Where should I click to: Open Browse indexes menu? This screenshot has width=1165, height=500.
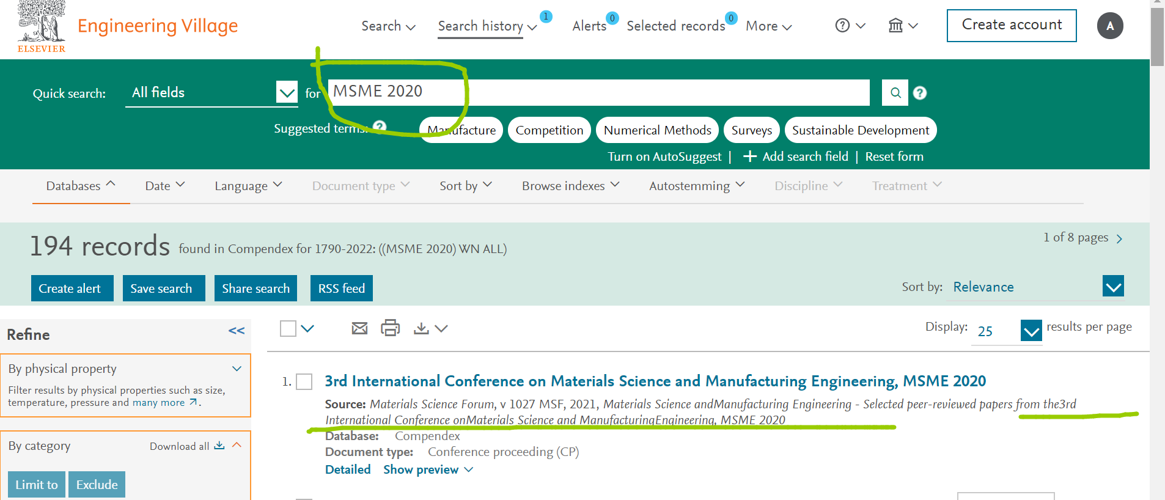570,185
